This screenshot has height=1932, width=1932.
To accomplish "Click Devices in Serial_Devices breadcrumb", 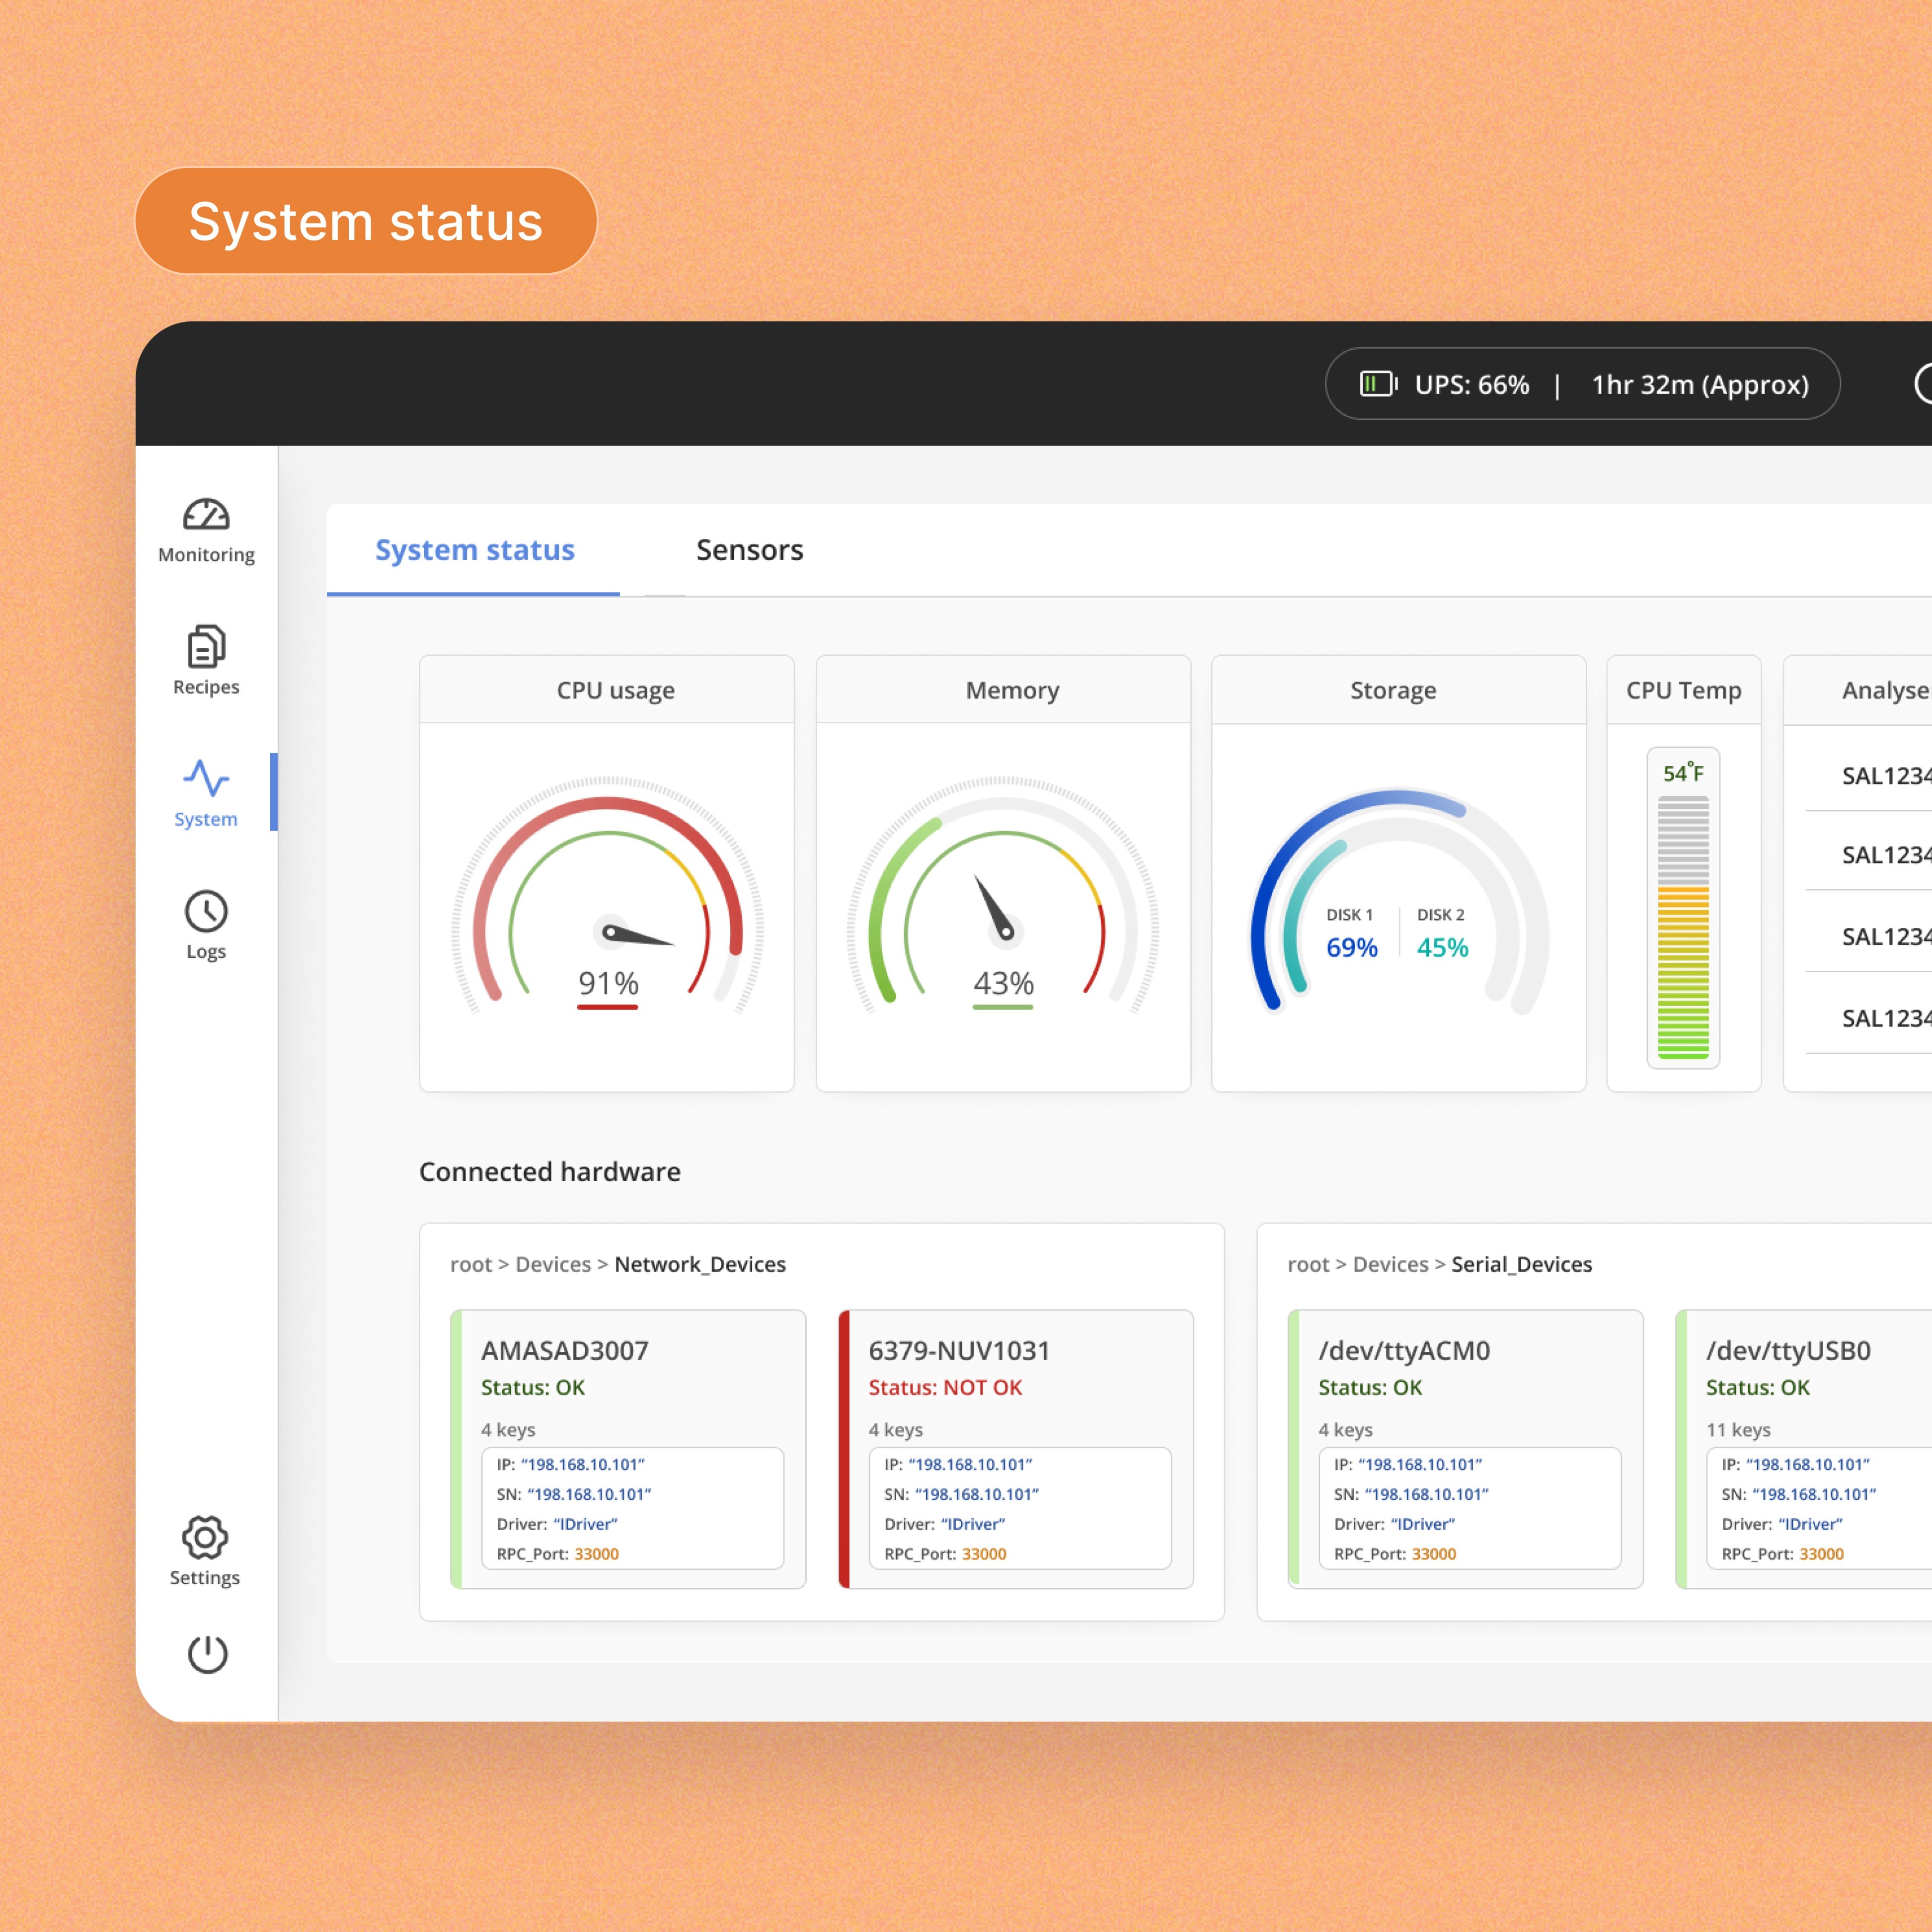I will [x=1390, y=1264].
